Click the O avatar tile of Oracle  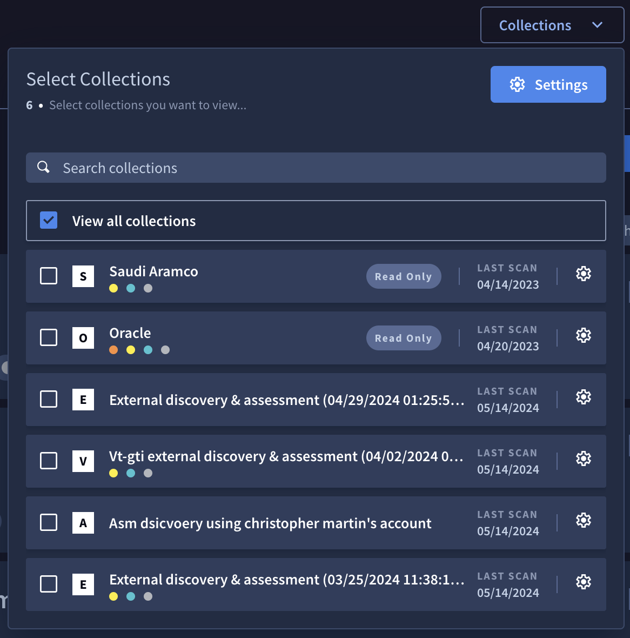click(83, 338)
